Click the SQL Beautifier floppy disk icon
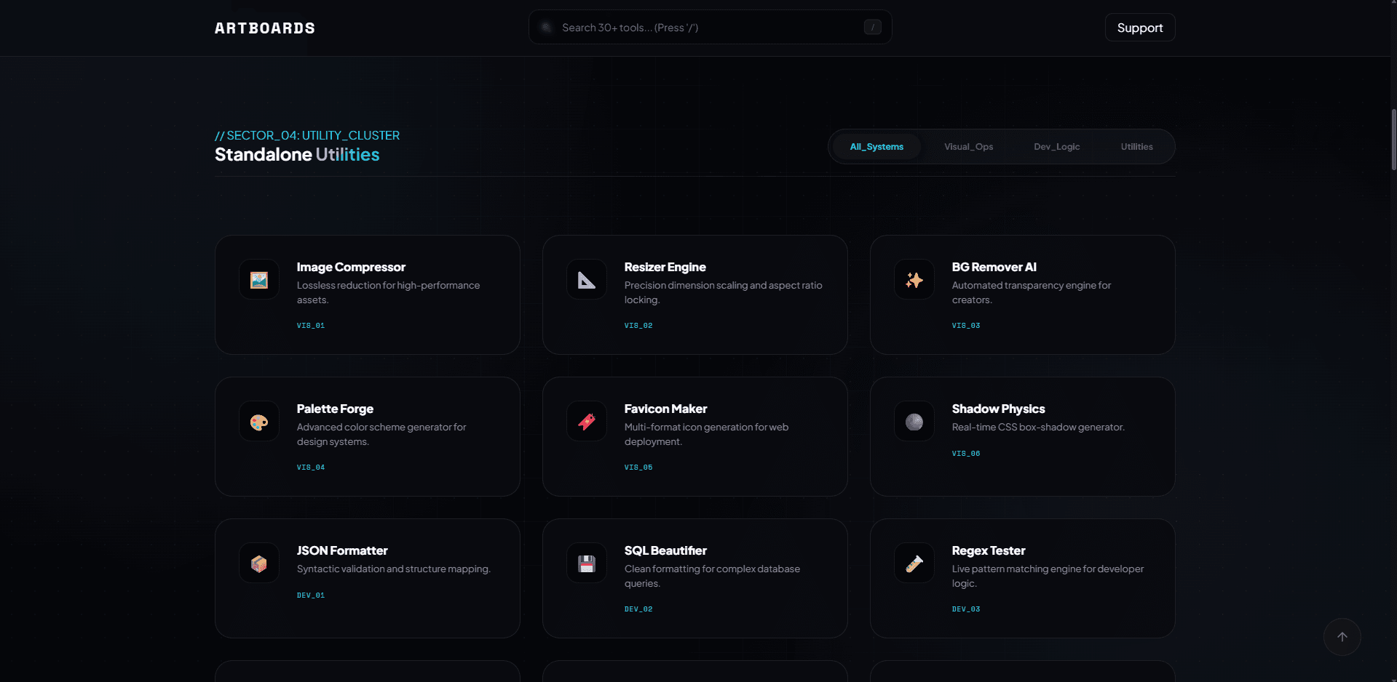The width and height of the screenshot is (1397, 682). click(x=586, y=563)
